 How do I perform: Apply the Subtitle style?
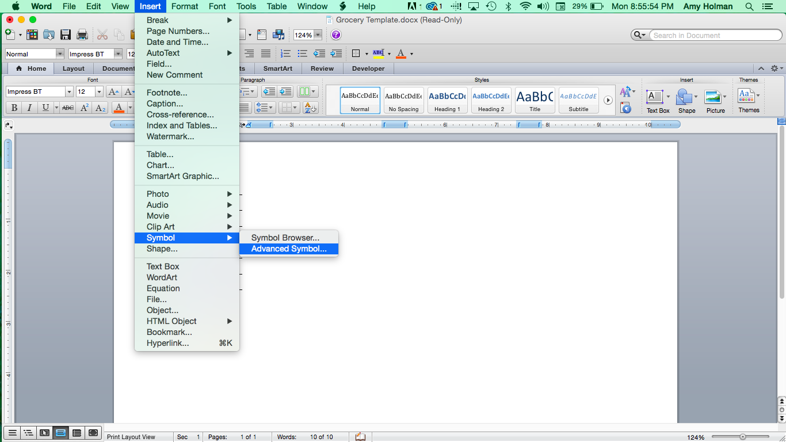[x=578, y=100]
